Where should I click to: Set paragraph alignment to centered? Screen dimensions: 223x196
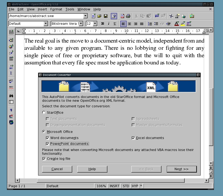[129, 24]
